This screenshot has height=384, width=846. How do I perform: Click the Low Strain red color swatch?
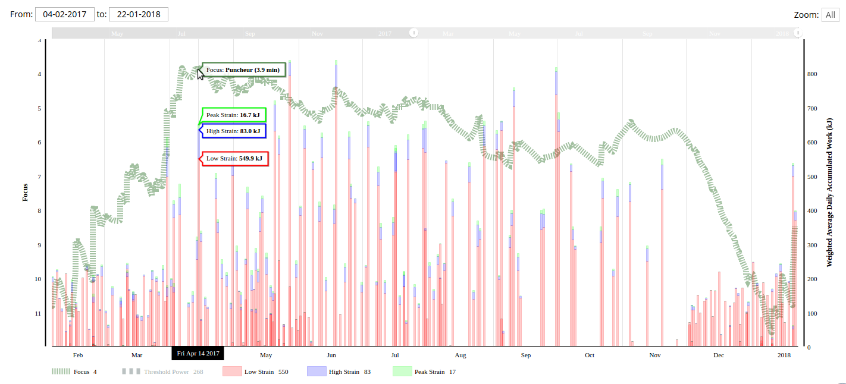pyautogui.click(x=232, y=372)
